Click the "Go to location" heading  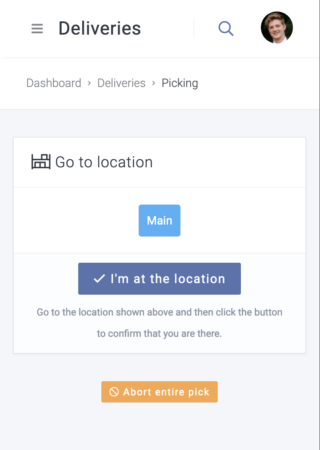pyautogui.click(x=104, y=162)
